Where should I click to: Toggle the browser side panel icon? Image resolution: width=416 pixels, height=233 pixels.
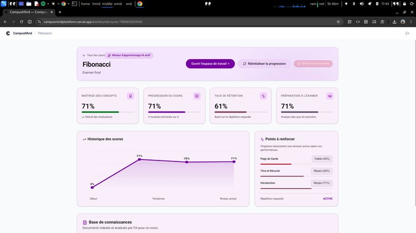(x=30, y=22)
